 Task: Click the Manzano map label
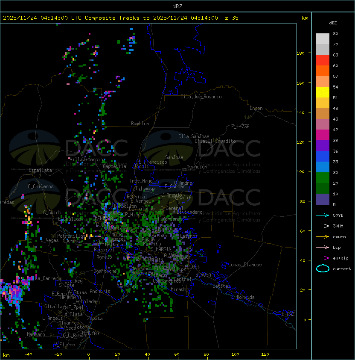[36, 334]
